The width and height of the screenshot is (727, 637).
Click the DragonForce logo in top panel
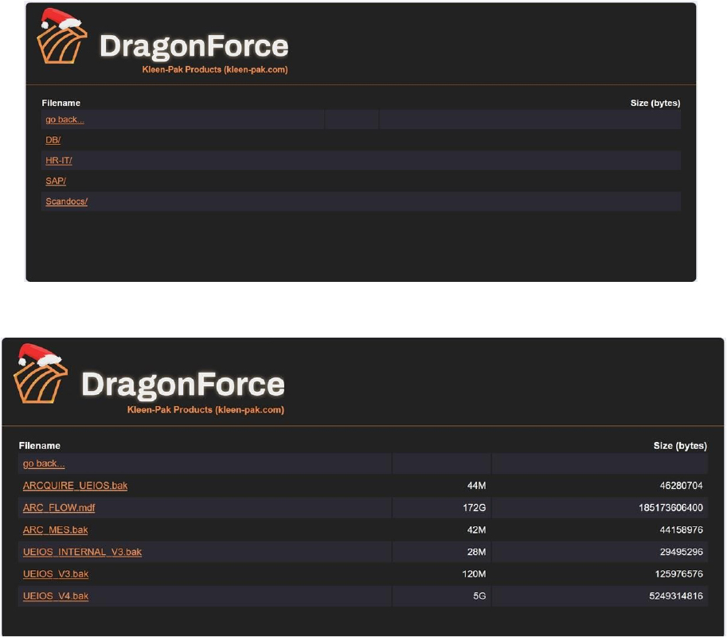tap(61, 36)
